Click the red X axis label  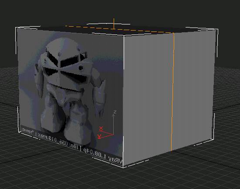(101, 128)
